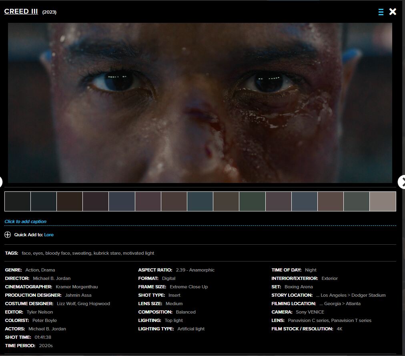Select the dark green palette swatch
Image resolution: width=405 pixels, height=356 pixels.
tap(252, 201)
